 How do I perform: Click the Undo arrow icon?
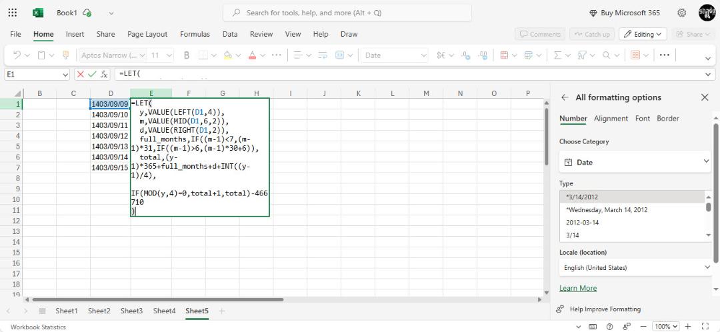(17, 55)
